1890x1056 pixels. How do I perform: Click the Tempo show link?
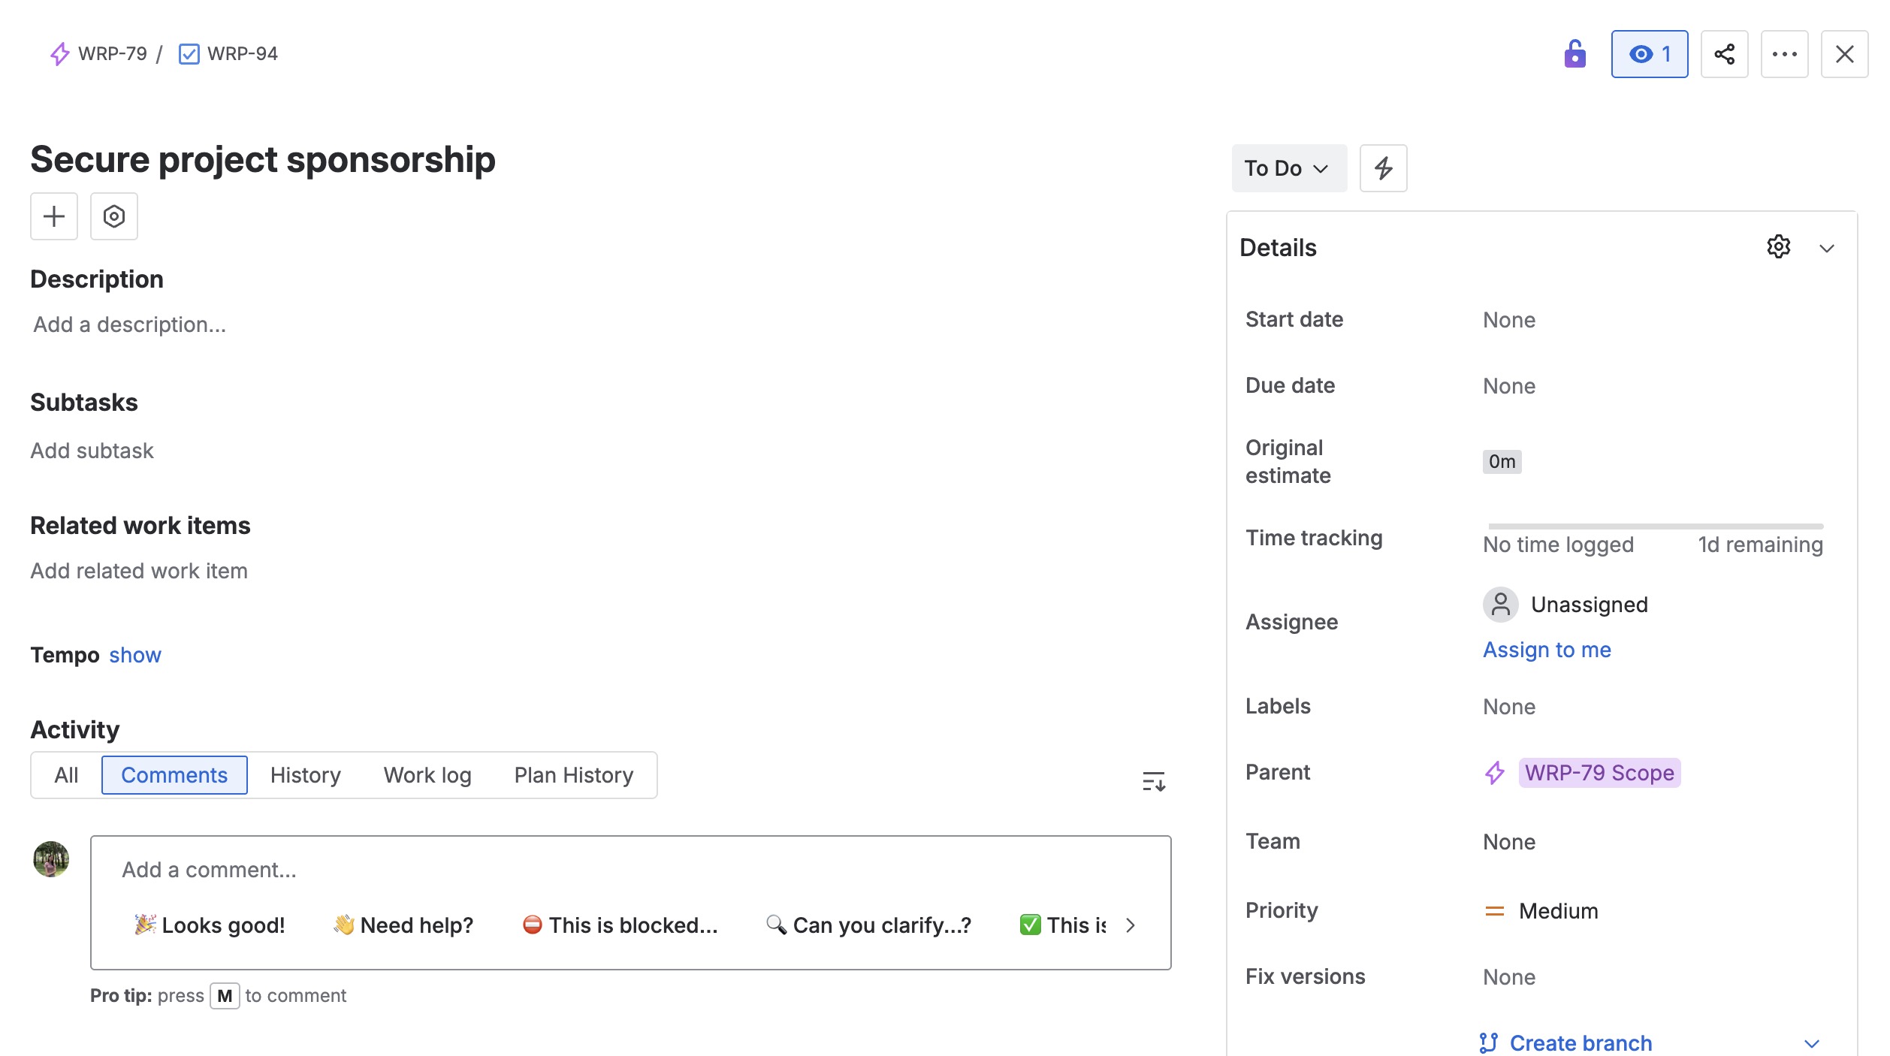pos(135,655)
